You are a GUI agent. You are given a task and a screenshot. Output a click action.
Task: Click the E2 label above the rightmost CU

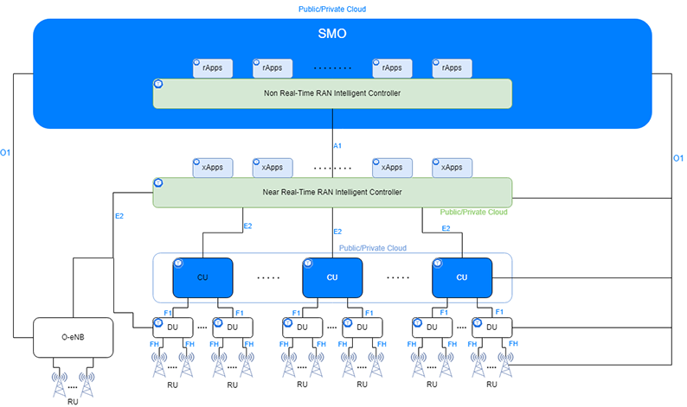[446, 228]
